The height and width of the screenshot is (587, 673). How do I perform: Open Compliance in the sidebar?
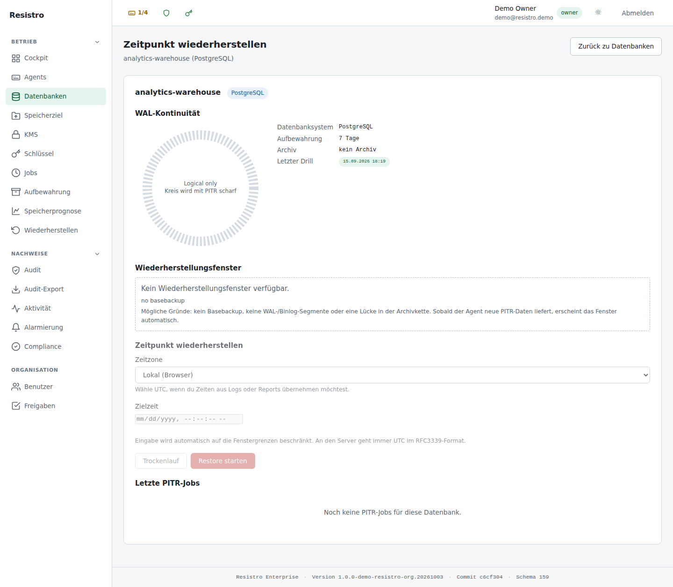click(x=56, y=347)
